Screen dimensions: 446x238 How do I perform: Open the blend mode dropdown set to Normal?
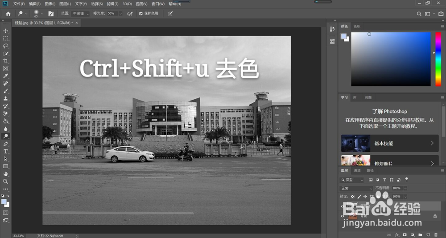point(356,188)
